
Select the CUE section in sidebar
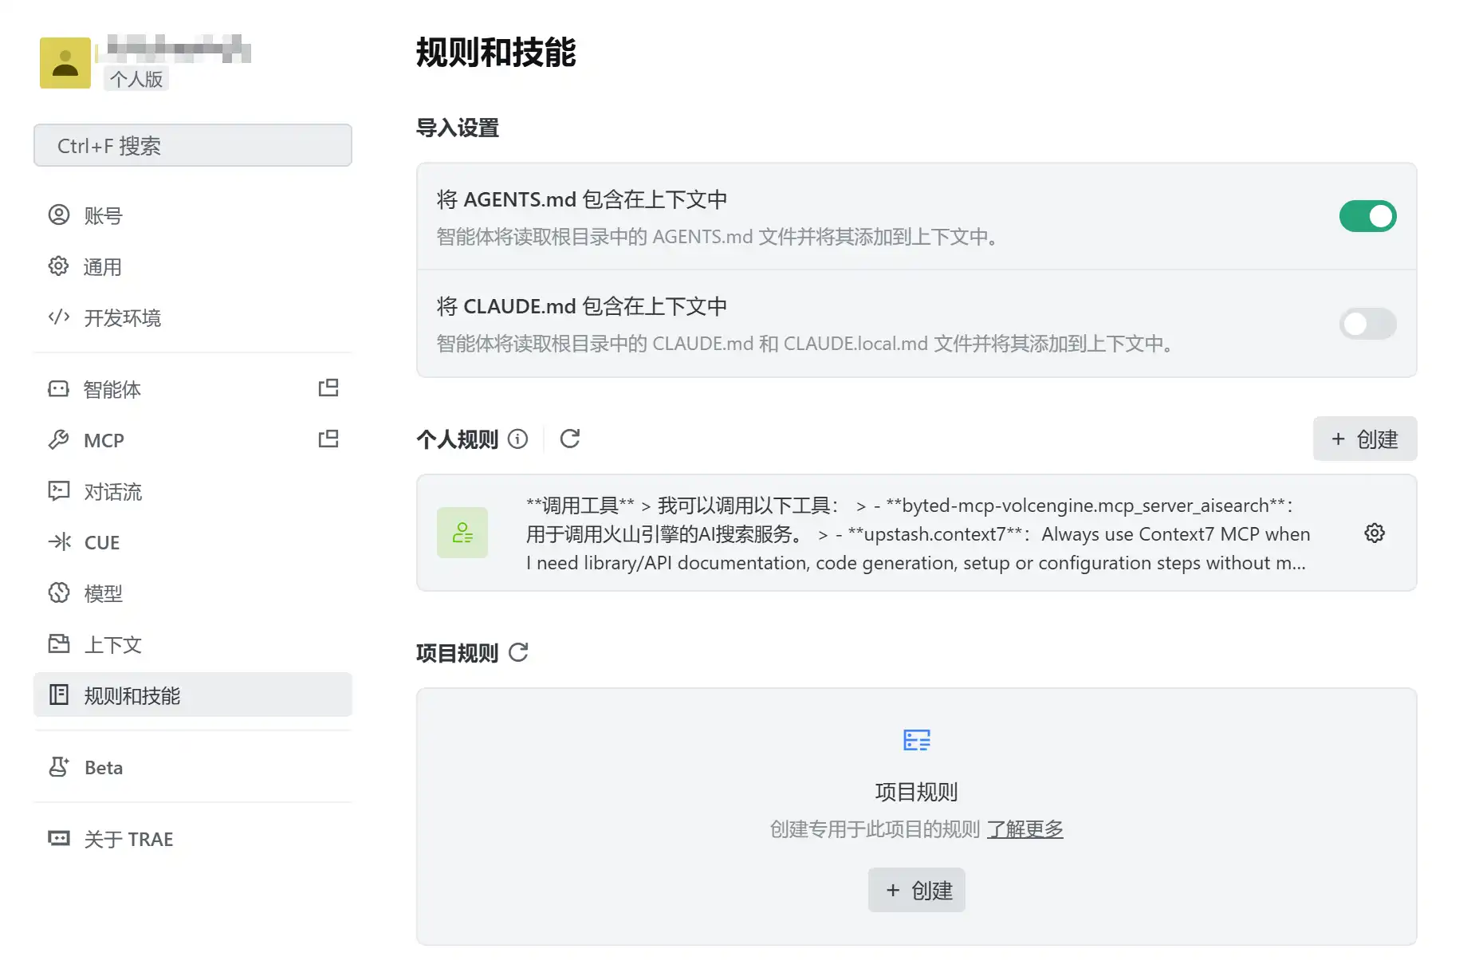tap(100, 542)
